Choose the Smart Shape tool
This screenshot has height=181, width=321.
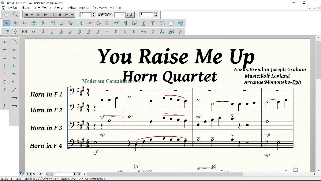98,23
